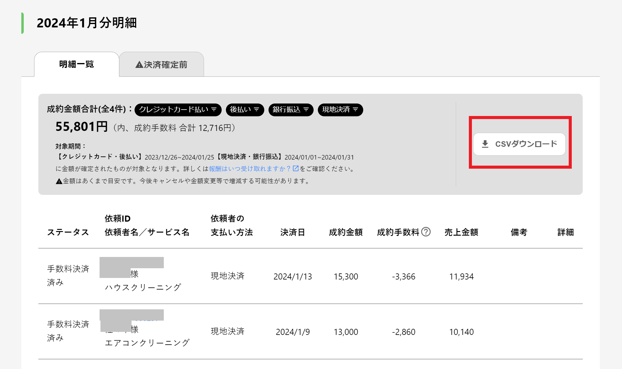The image size is (622, 369).
Task: Open the 報酬はいつ受け取れますか？ link
Action: click(250, 169)
